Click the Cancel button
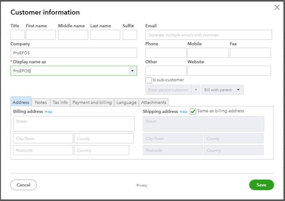 click(23, 185)
